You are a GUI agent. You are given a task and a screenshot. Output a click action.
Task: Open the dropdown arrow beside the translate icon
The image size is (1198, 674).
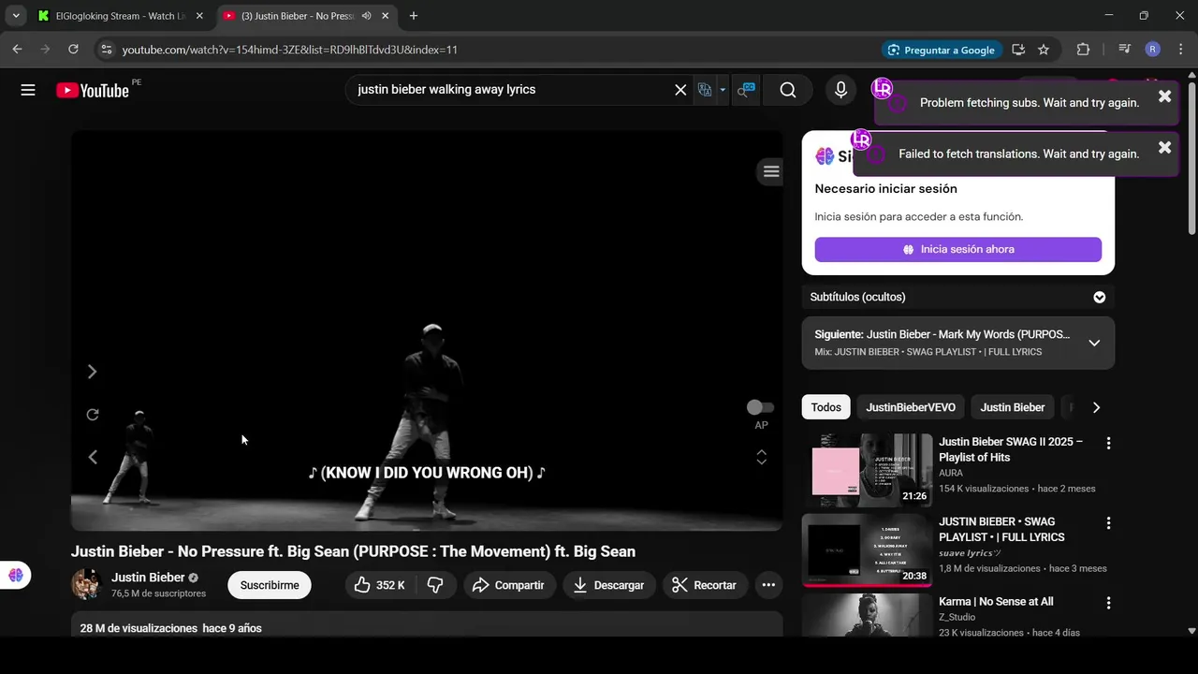tap(723, 90)
